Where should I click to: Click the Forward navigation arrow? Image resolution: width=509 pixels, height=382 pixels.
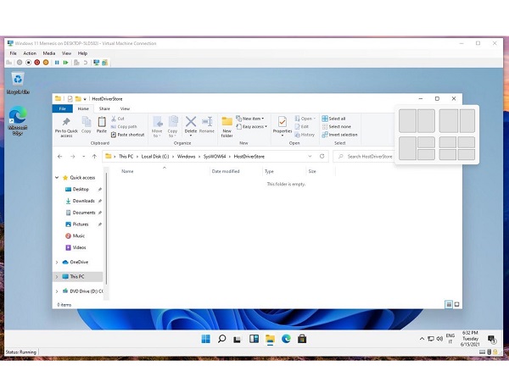pos(73,157)
